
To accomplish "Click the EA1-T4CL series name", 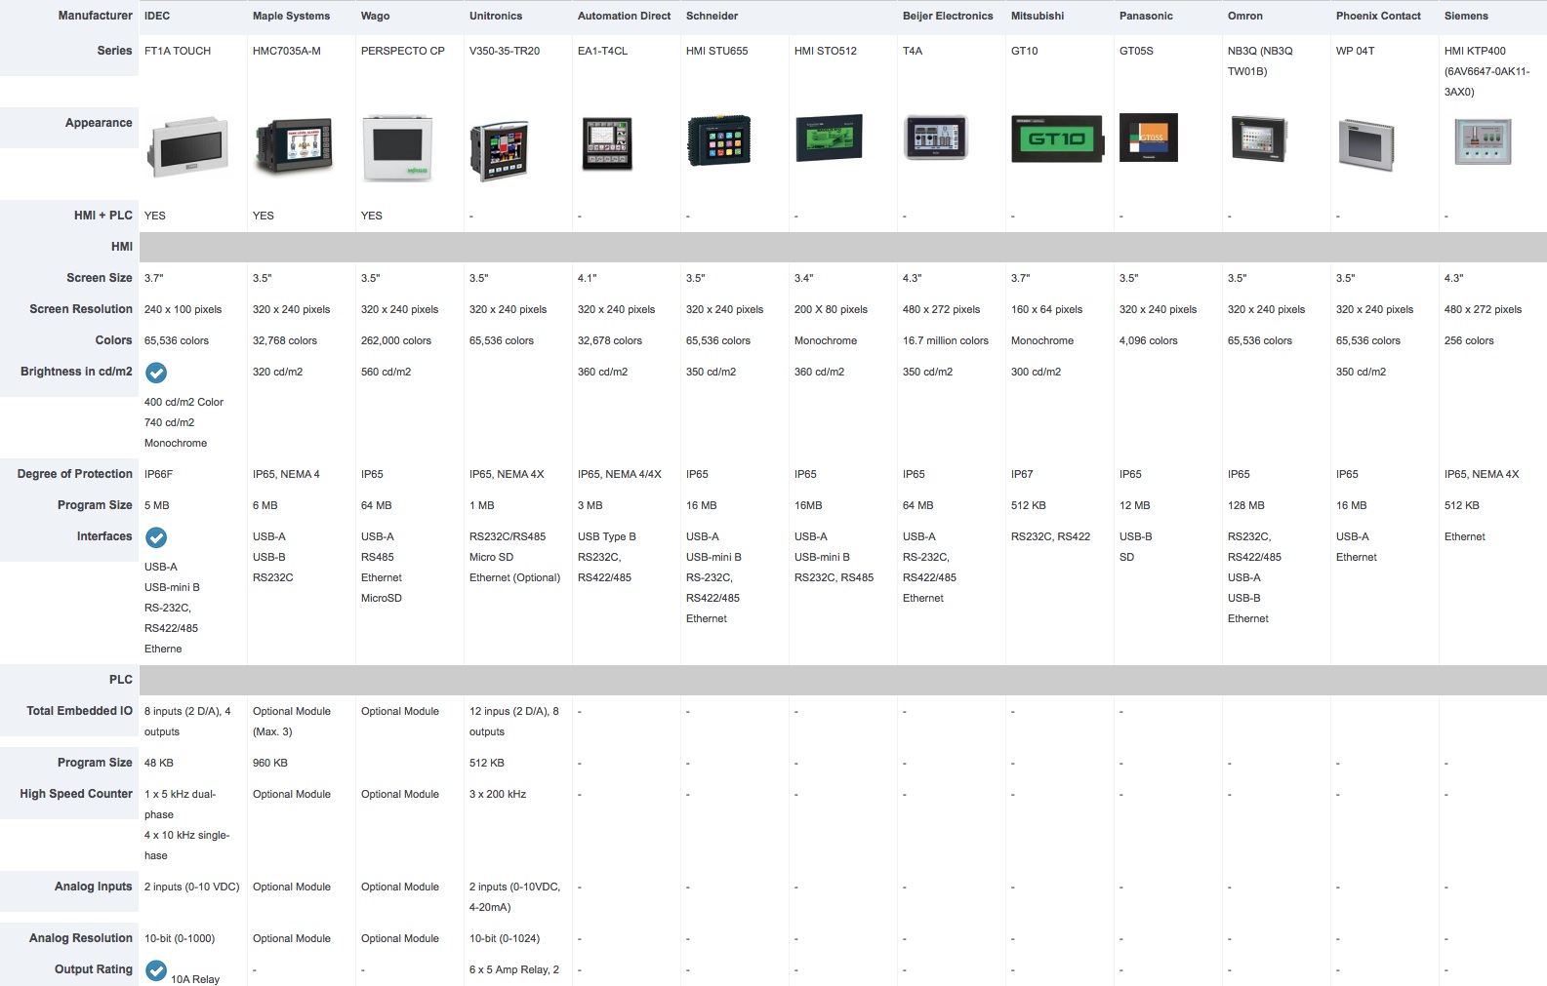I will coord(602,51).
